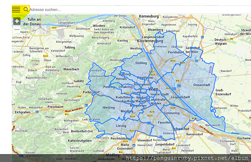
Task: Click the Kierling label
Action: point(123,41)
